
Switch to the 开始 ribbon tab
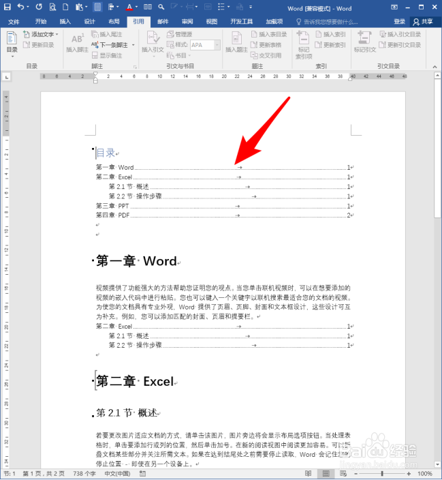(x=41, y=21)
